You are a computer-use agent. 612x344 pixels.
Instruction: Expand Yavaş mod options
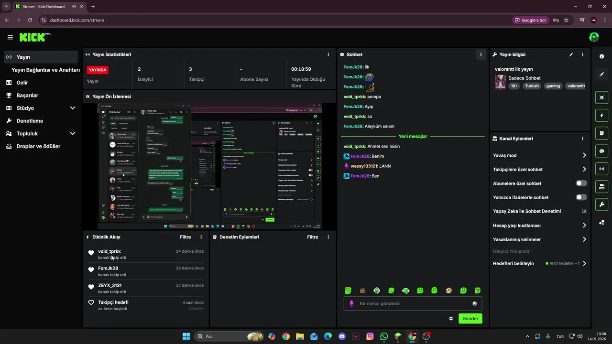pyautogui.click(x=584, y=155)
